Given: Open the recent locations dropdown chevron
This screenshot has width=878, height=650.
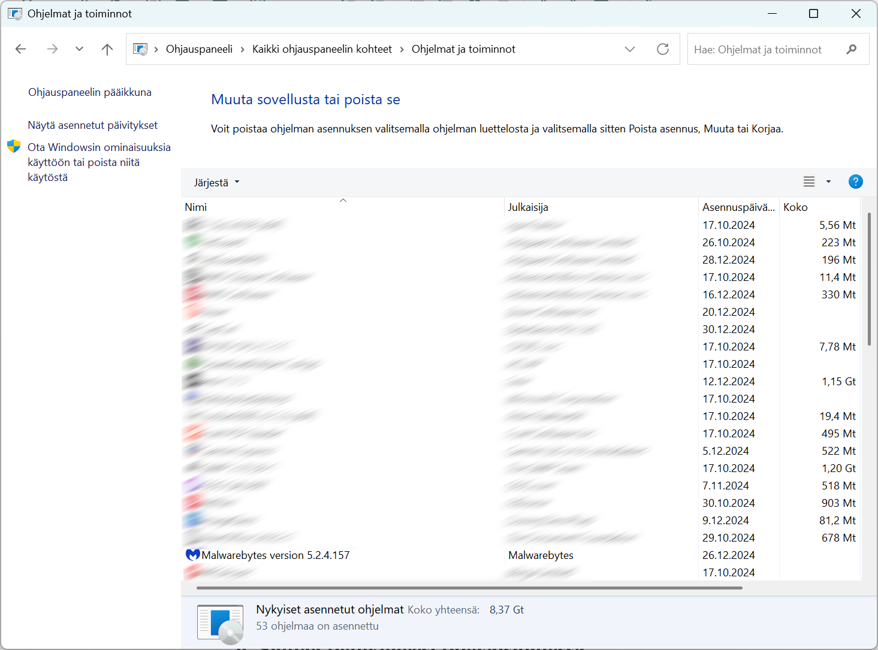Looking at the screenshot, I should click(x=79, y=49).
